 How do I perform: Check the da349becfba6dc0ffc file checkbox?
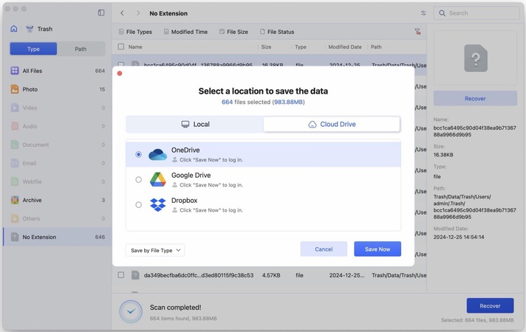click(121, 275)
